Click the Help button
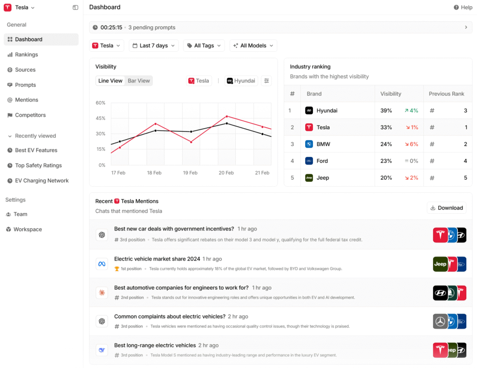 point(463,7)
